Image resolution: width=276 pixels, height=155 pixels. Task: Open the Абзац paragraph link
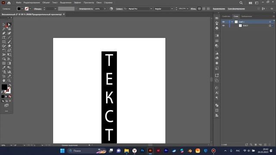pos(193,9)
